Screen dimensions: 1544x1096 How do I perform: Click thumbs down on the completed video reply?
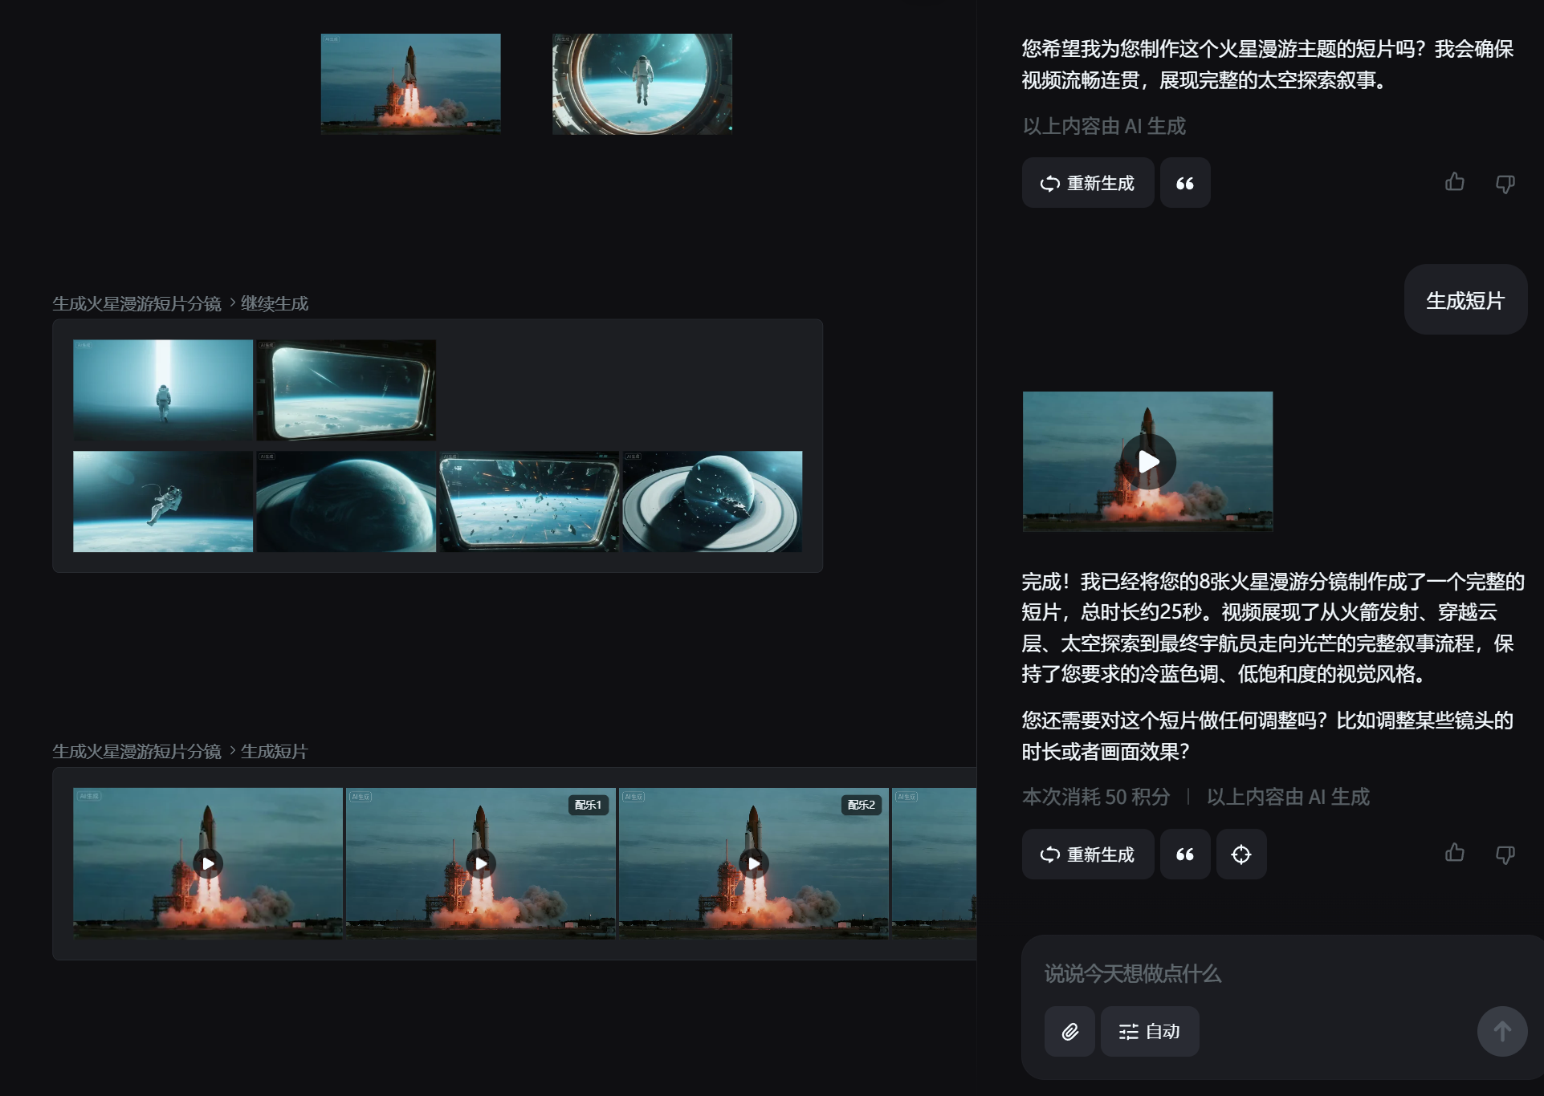[1505, 854]
